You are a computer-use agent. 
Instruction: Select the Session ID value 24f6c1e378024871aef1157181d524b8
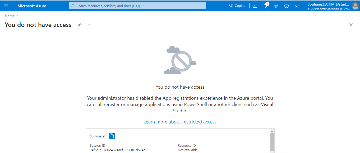coord(118,150)
